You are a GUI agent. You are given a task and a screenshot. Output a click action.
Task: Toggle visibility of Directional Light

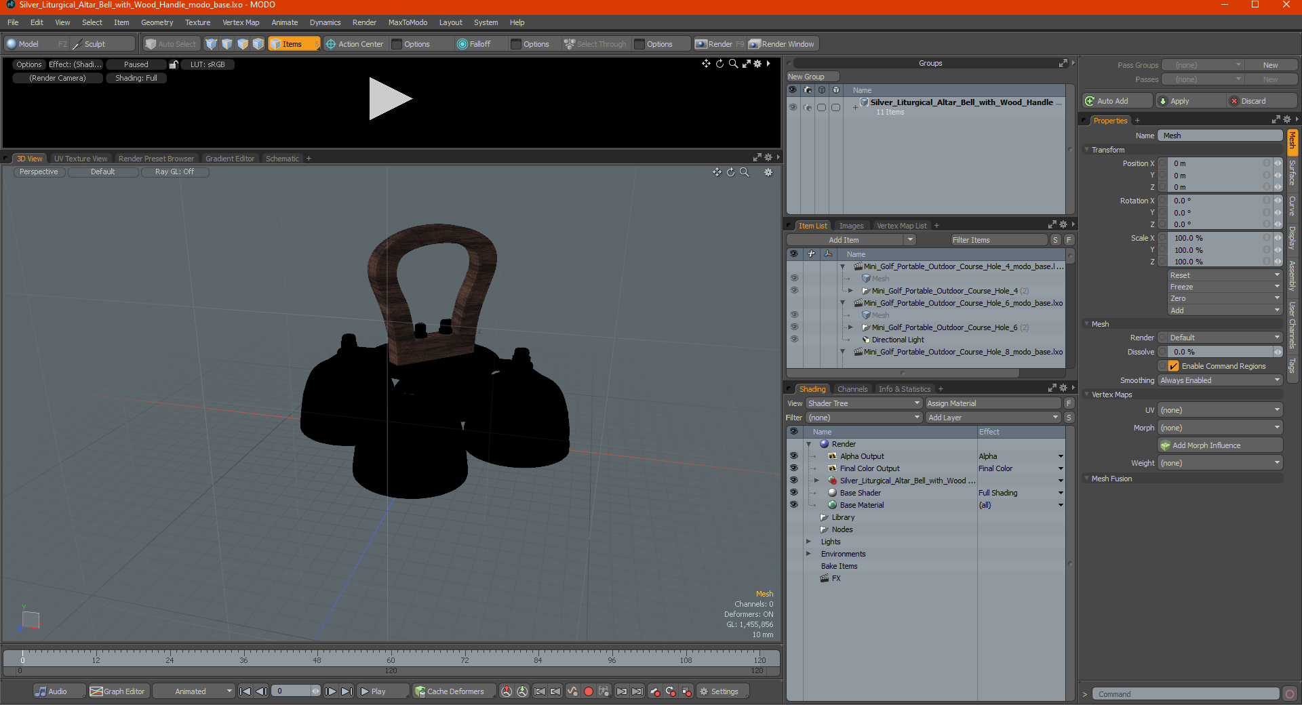point(794,339)
